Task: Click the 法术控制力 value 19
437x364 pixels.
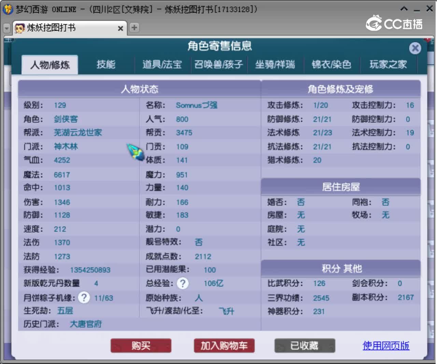Action: tap(410, 133)
